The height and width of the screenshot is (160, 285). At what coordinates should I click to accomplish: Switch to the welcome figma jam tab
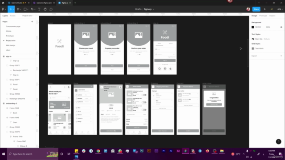tap(44, 3)
